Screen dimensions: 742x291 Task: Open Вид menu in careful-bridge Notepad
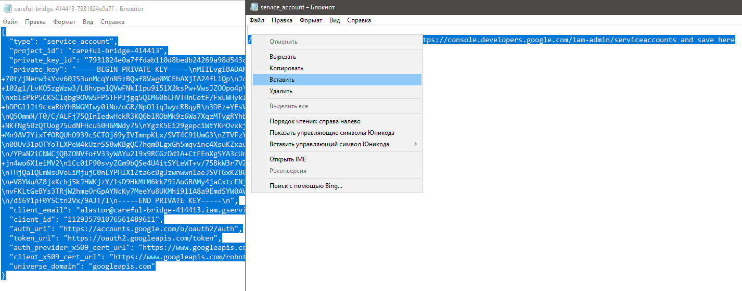click(88, 22)
